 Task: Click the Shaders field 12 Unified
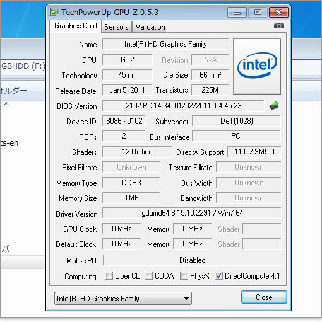137,152
